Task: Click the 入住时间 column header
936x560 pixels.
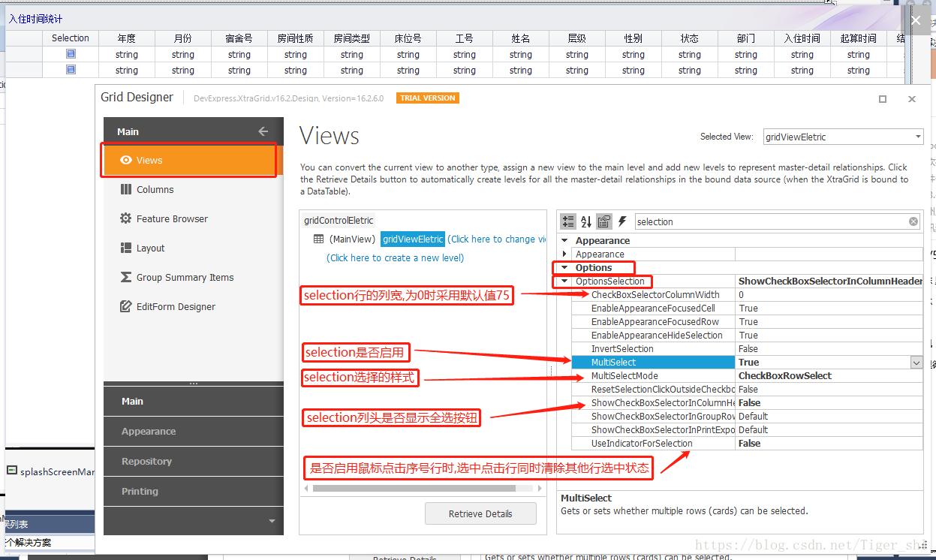Action: (x=802, y=38)
